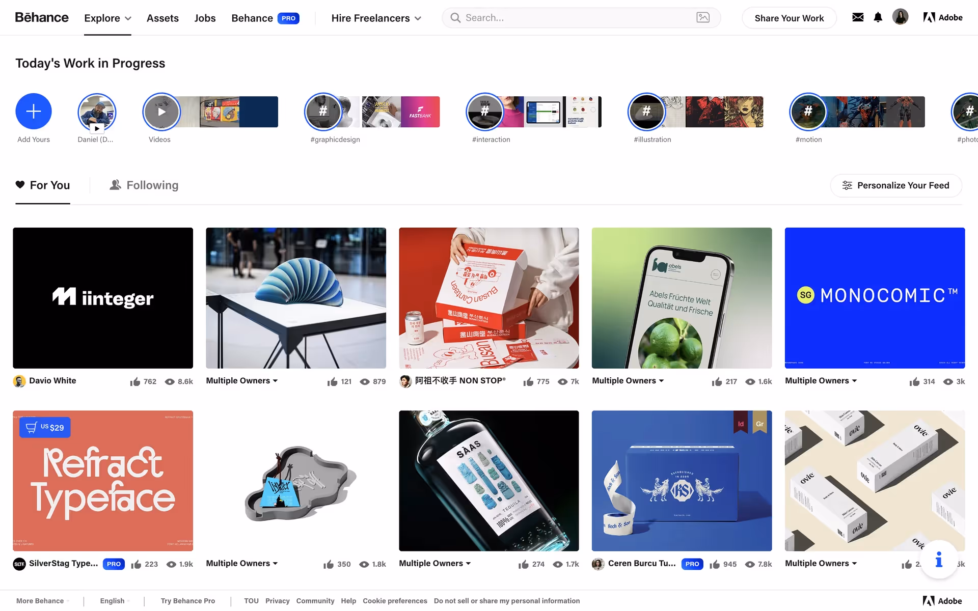Click the floating blue info icon
This screenshot has width=978, height=611.
coord(939,560)
